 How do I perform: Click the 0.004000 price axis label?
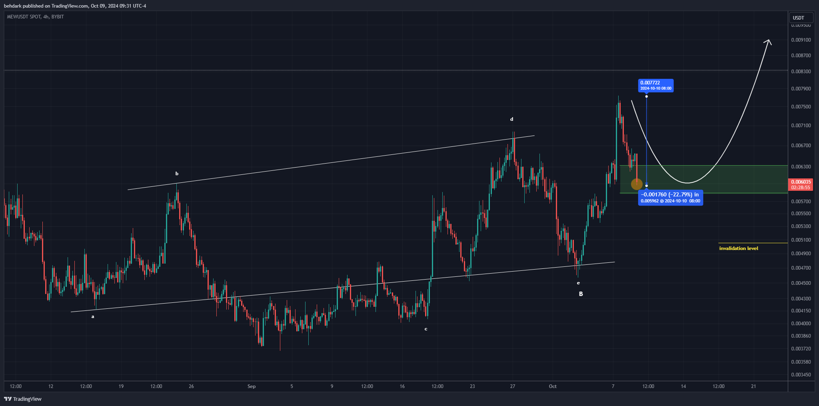(801, 323)
